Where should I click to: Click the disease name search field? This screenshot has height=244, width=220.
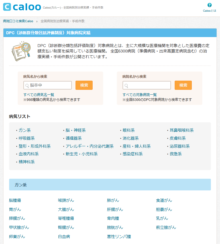click(48, 85)
